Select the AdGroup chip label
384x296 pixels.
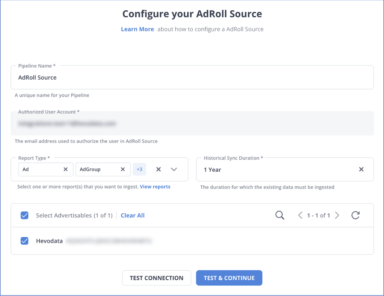(90, 169)
